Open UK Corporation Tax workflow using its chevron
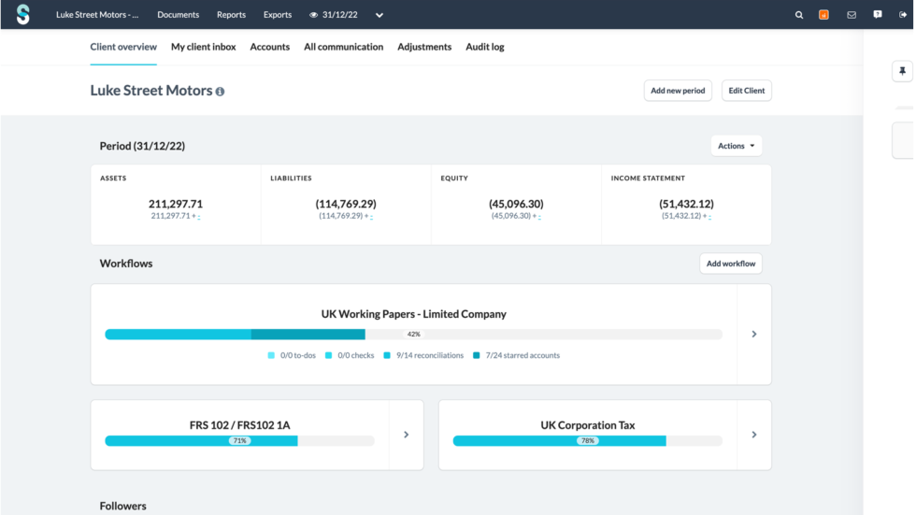Image resolution: width=916 pixels, height=515 pixels. pyautogui.click(x=754, y=435)
